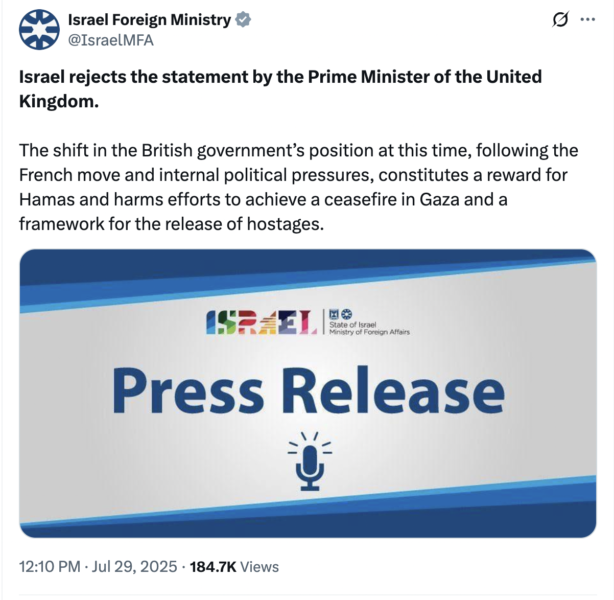The height and width of the screenshot is (600, 614).
Task: Click the large Press Release heading text
Action: 308,391
